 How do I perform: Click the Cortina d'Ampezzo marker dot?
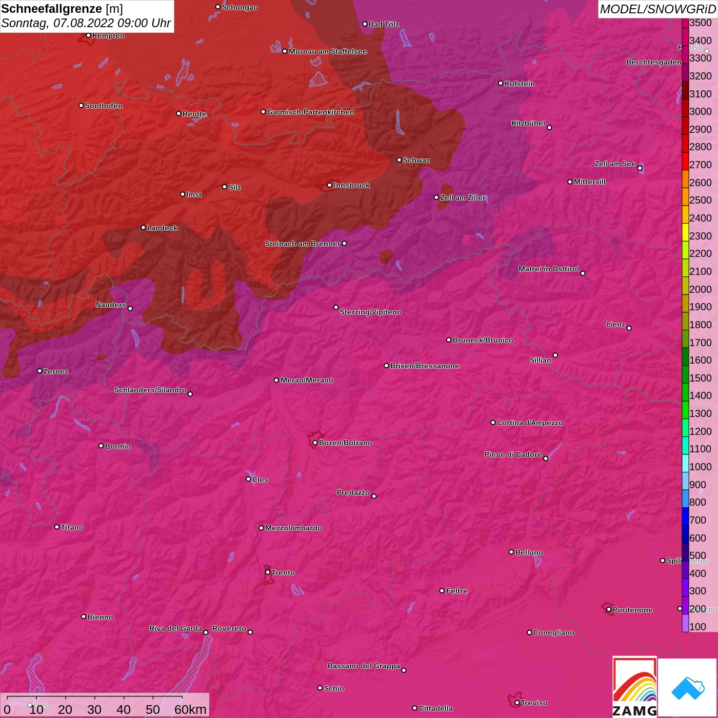pos(493,423)
